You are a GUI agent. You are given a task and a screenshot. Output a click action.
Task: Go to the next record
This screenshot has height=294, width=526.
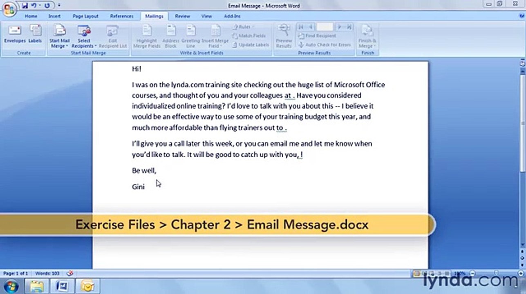coord(340,27)
